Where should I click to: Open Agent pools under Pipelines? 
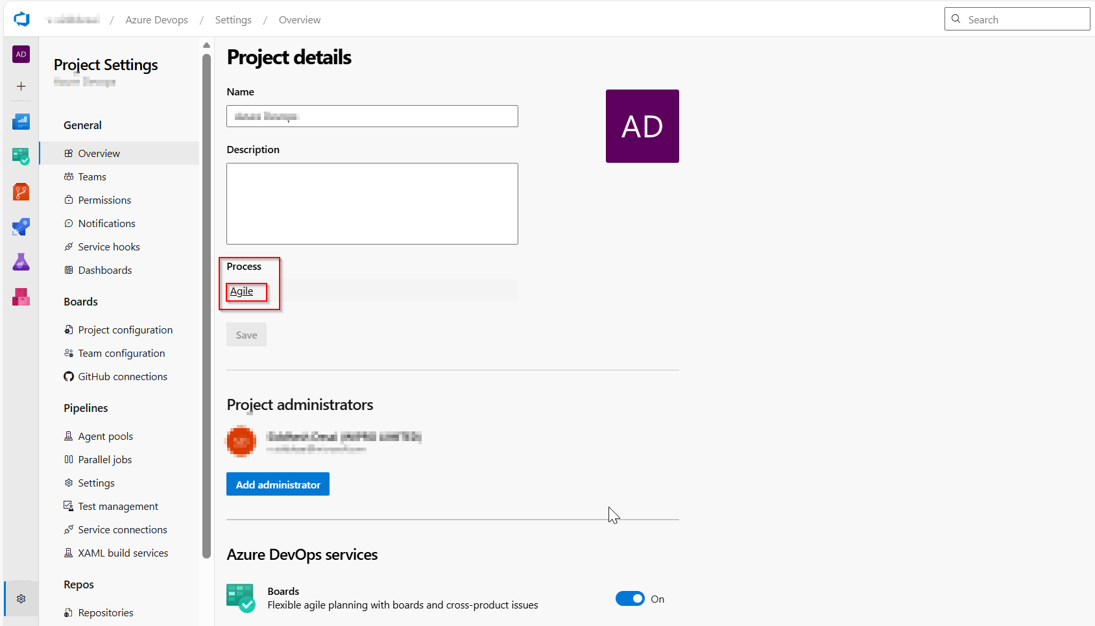point(105,437)
